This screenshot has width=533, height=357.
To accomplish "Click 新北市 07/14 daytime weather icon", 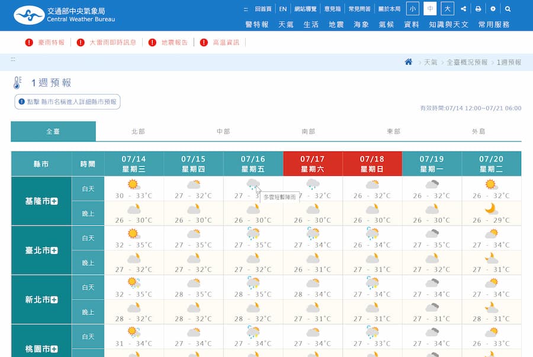I will pyautogui.click(x=134, y=283).
